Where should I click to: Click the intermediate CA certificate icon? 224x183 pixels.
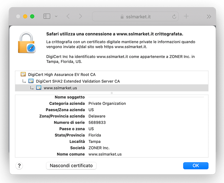(31, 81)
